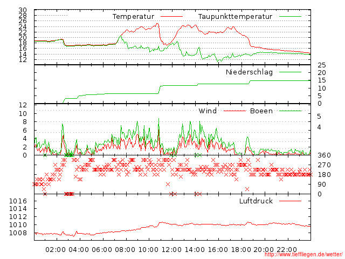The image size is (345, 259).
Task: Click the 180 wind direction axis value
Action: pyautogui.click(x=324, y=175)
